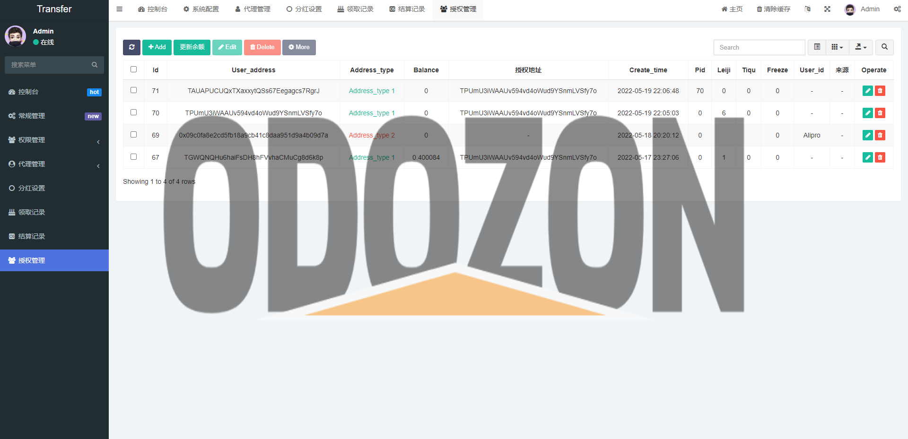Click Address_type 1 link in row 71

(372, 91)
